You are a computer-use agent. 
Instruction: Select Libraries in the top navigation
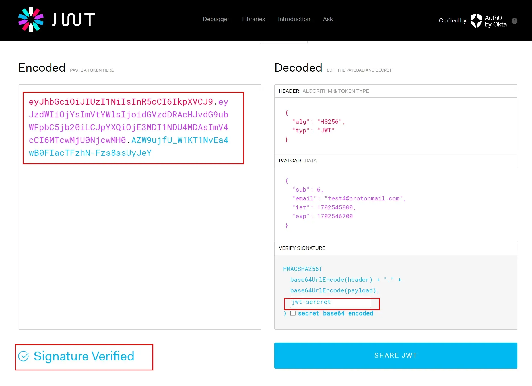coord(253,19)
